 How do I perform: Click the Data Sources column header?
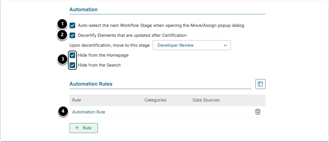206,100
